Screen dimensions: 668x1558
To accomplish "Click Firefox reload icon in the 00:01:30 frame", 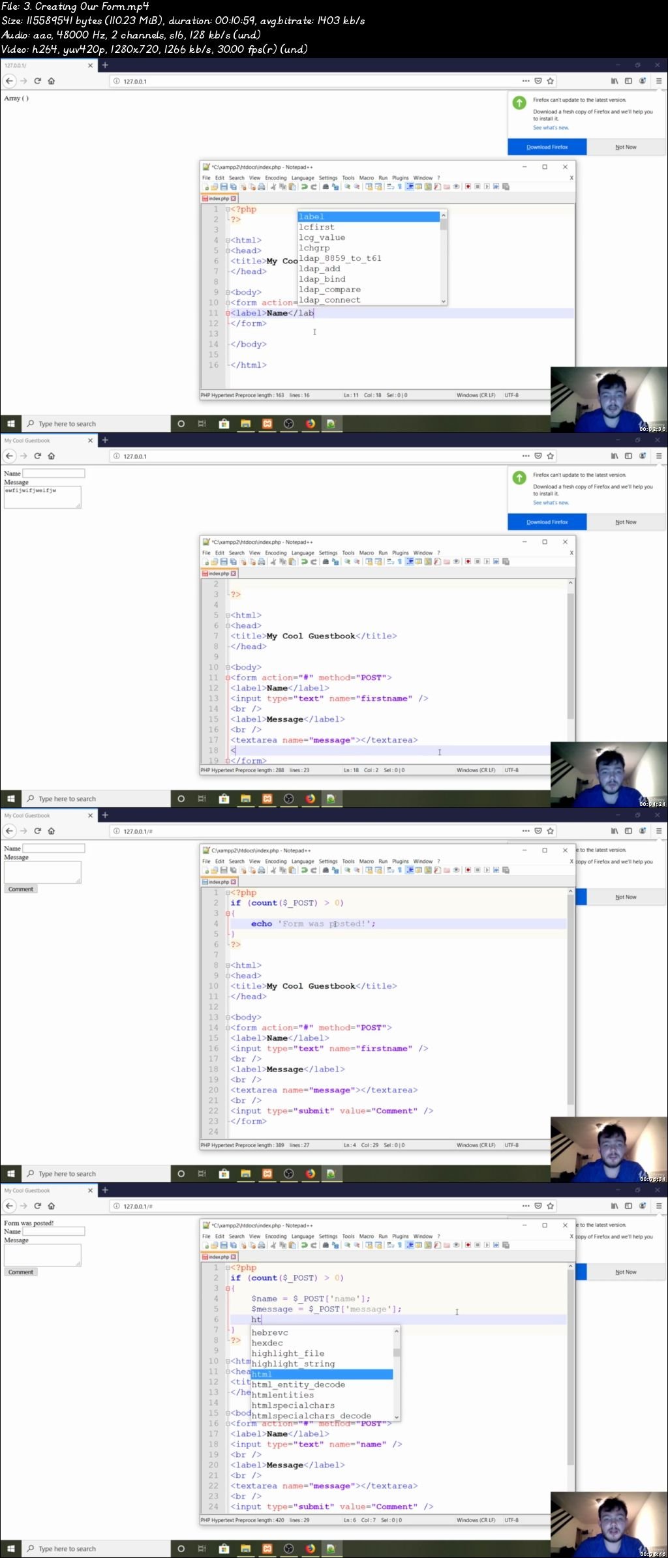I will point(37,81).
